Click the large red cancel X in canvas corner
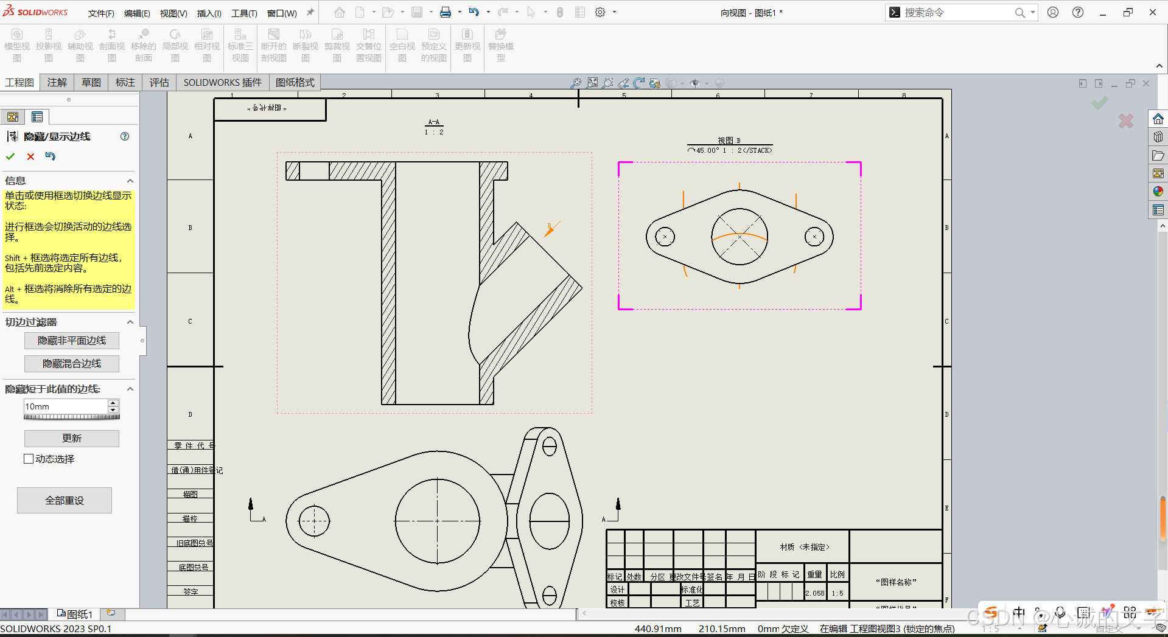This screenshot has width=1168, height=637. point(1126,121)
